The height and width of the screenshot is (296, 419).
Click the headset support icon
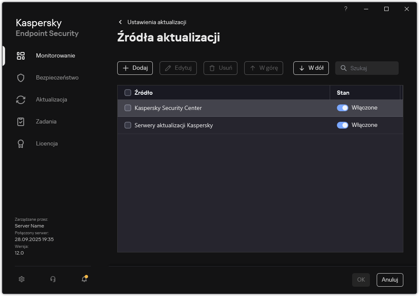click(x=53, y=279)
